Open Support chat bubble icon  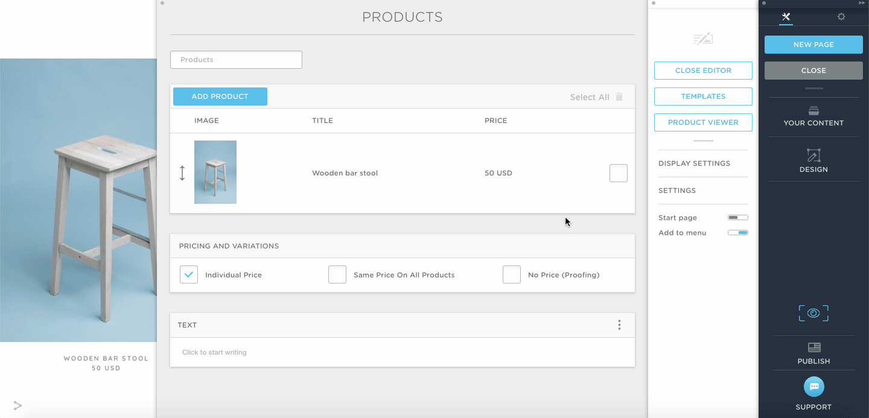814,387
